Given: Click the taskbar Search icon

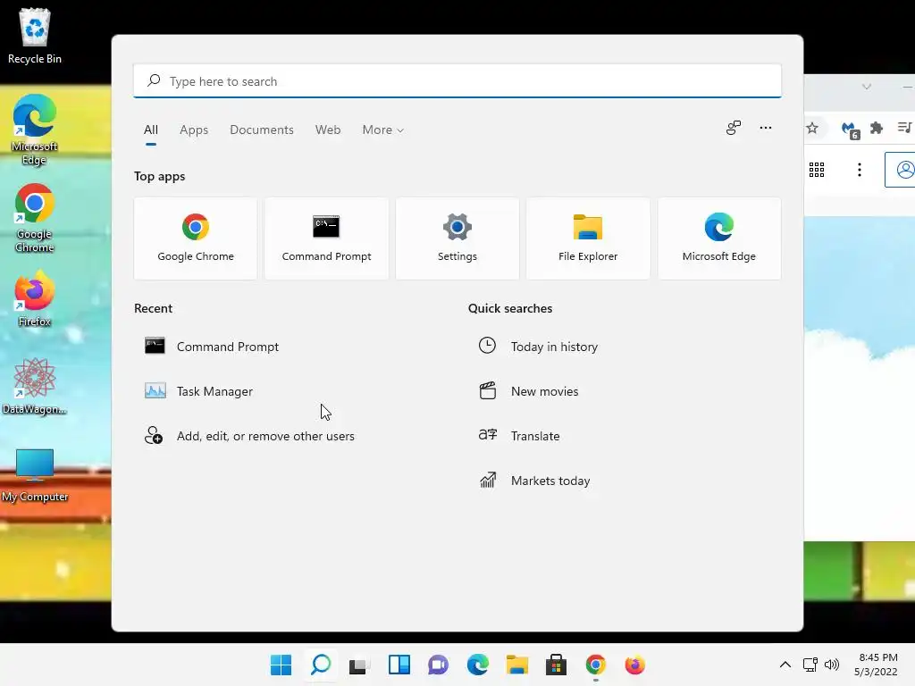Looking at the screenshot, I should click(x=321, y=665).
